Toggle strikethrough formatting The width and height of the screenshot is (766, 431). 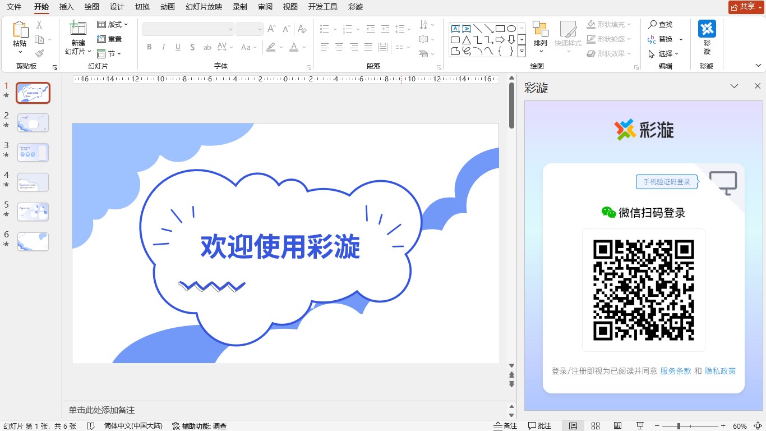207,47
